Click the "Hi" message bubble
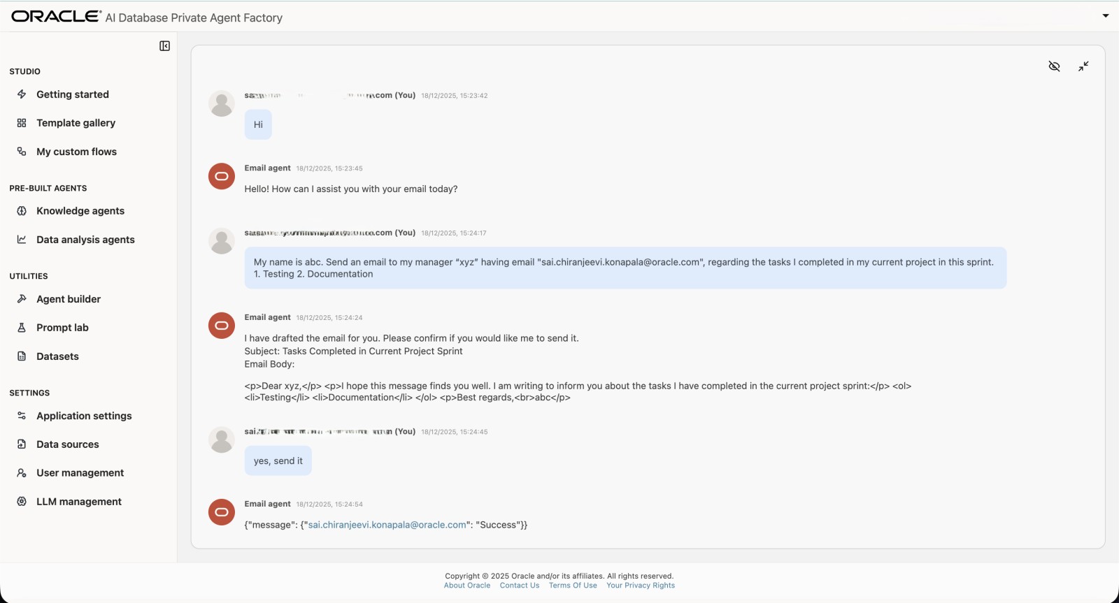The width and height of the screenshot is (1119, 603). (258, 124)
